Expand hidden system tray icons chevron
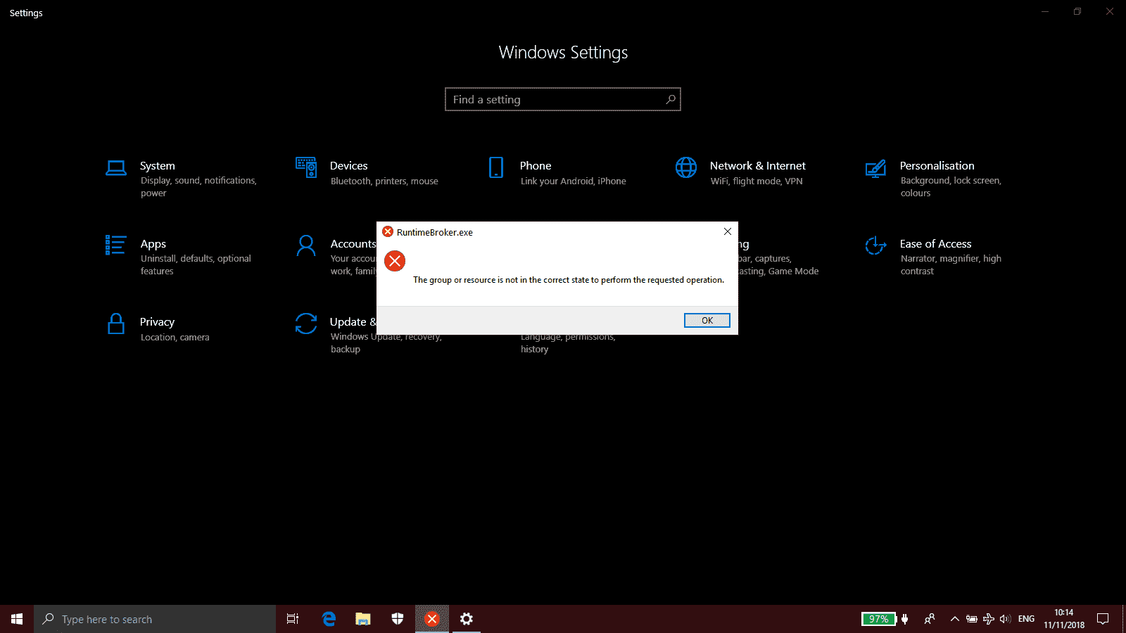 tap(955, 619)
